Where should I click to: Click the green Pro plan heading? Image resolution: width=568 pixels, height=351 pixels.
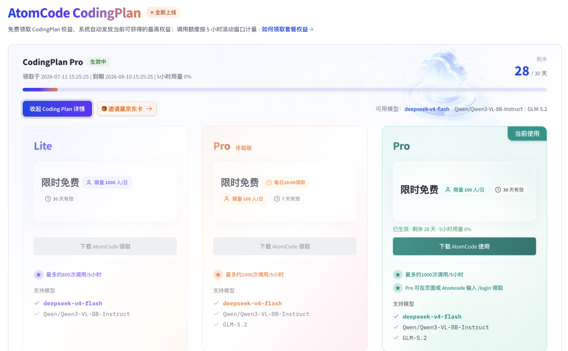[401, 146]
